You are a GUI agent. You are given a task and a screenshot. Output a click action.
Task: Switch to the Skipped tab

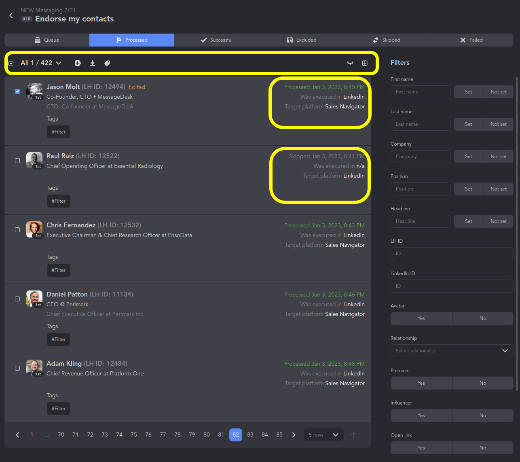(387, 40)
